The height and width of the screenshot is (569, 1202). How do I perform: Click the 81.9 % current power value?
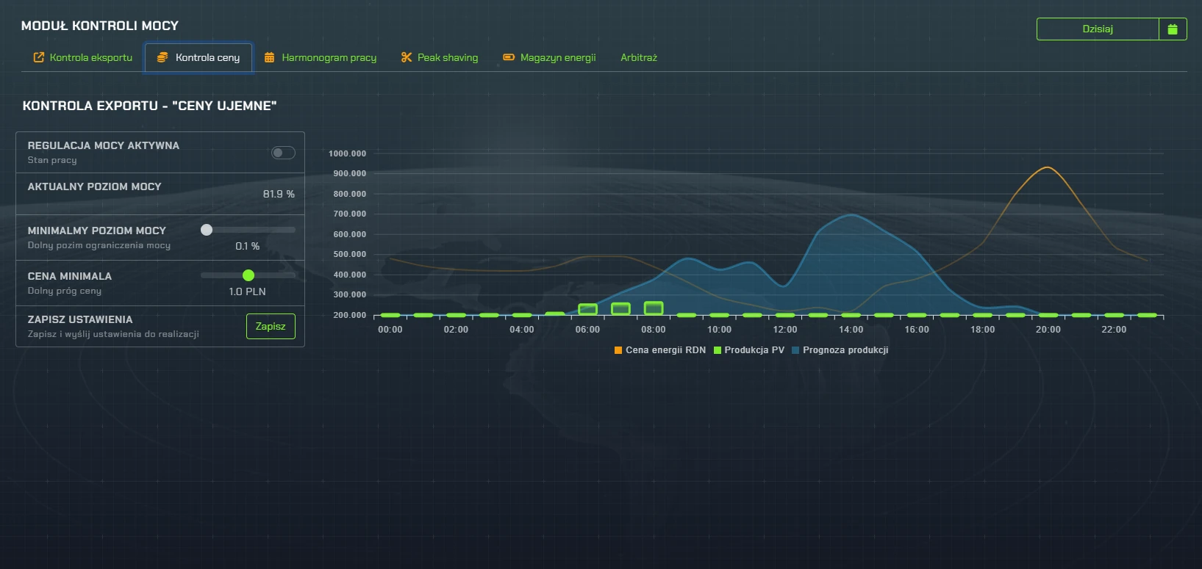279,194
